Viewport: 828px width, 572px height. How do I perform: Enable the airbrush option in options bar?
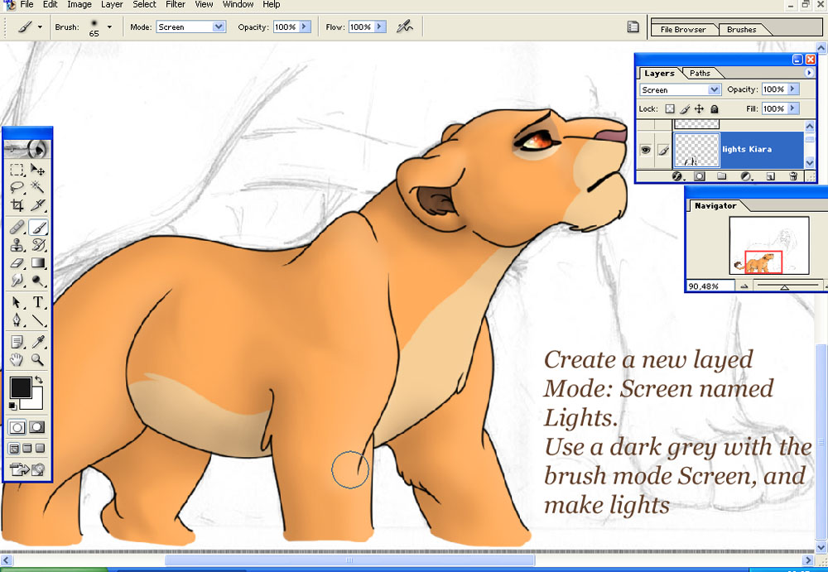pos(405,26)
